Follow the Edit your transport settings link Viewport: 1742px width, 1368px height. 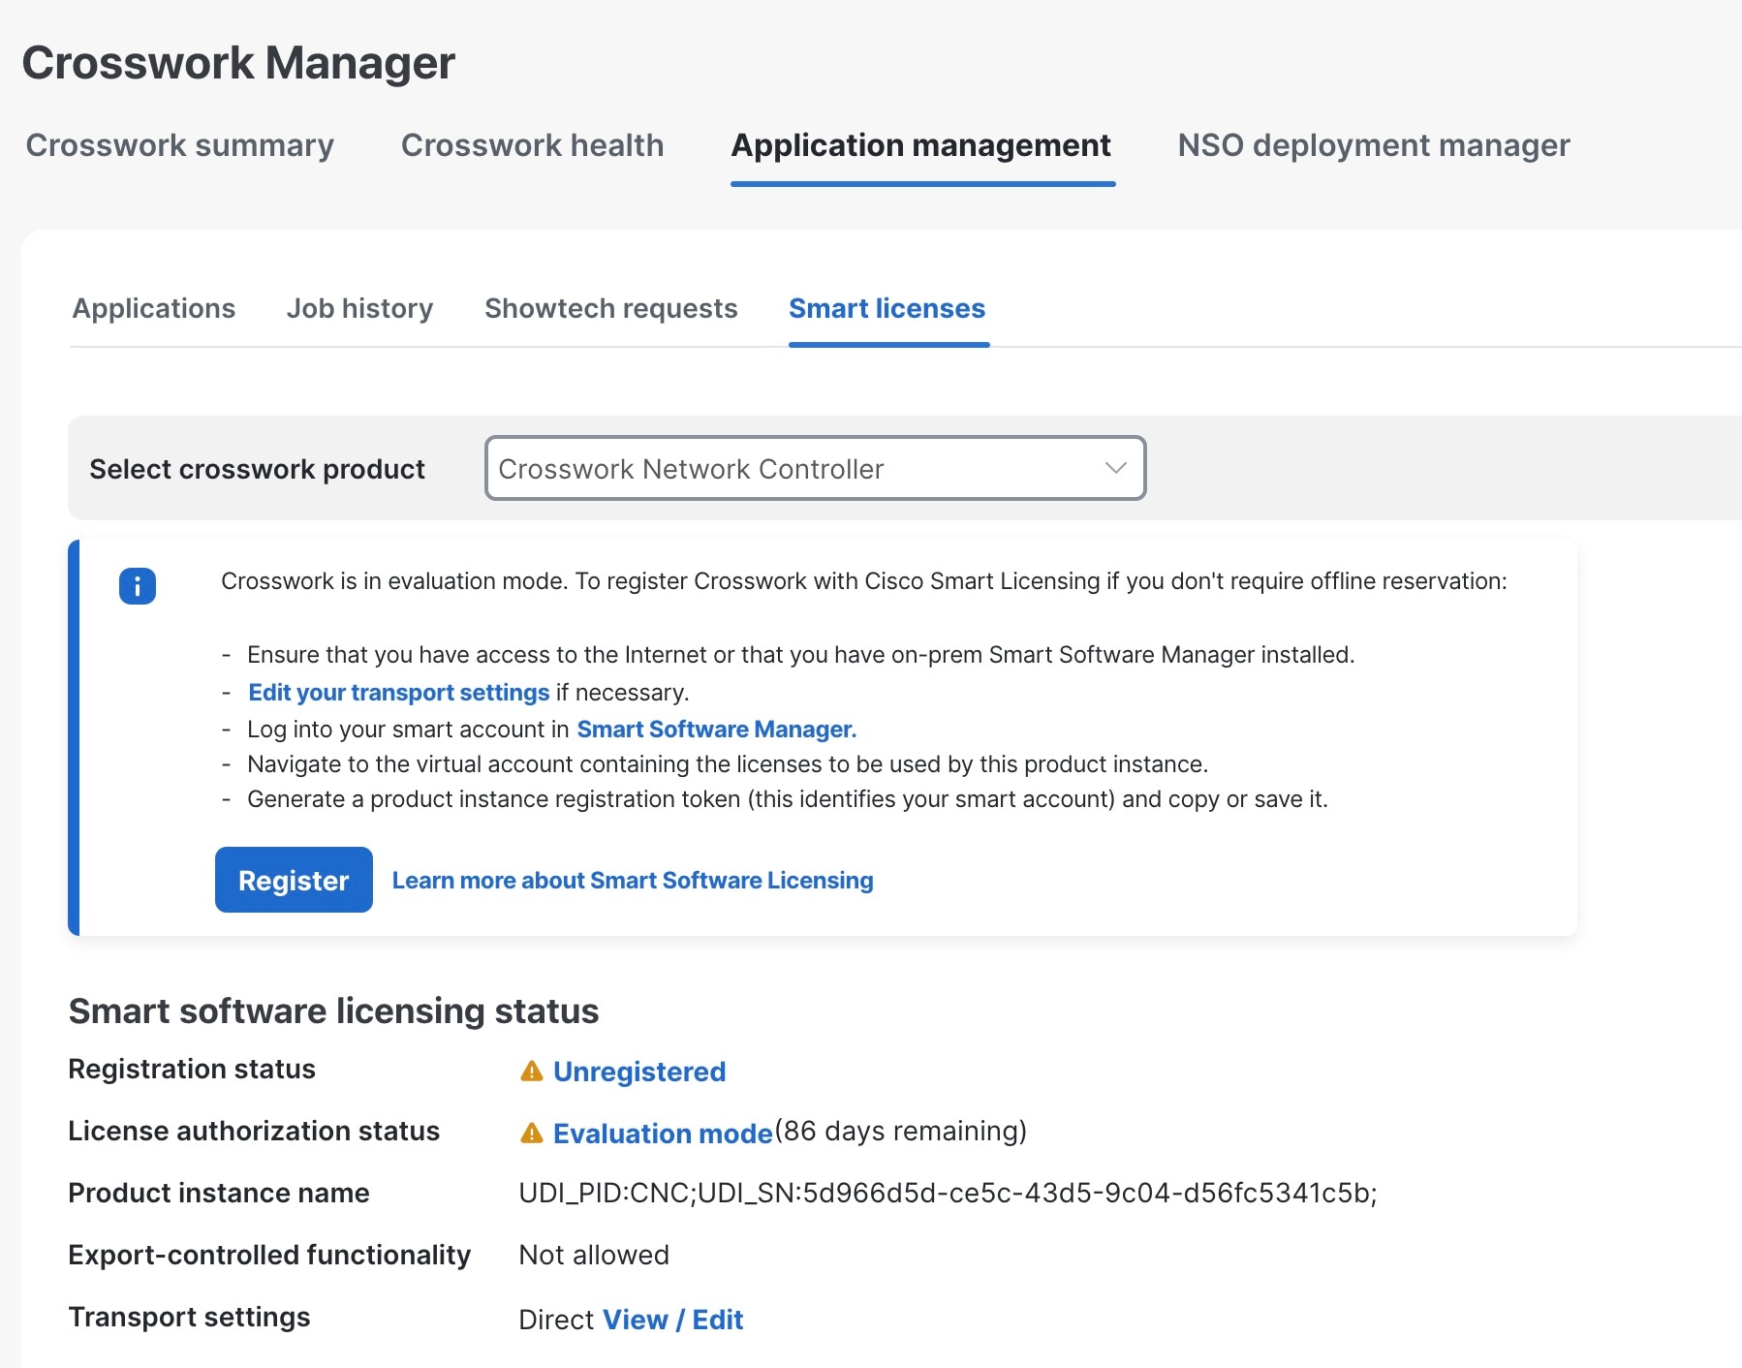point(399,692)
